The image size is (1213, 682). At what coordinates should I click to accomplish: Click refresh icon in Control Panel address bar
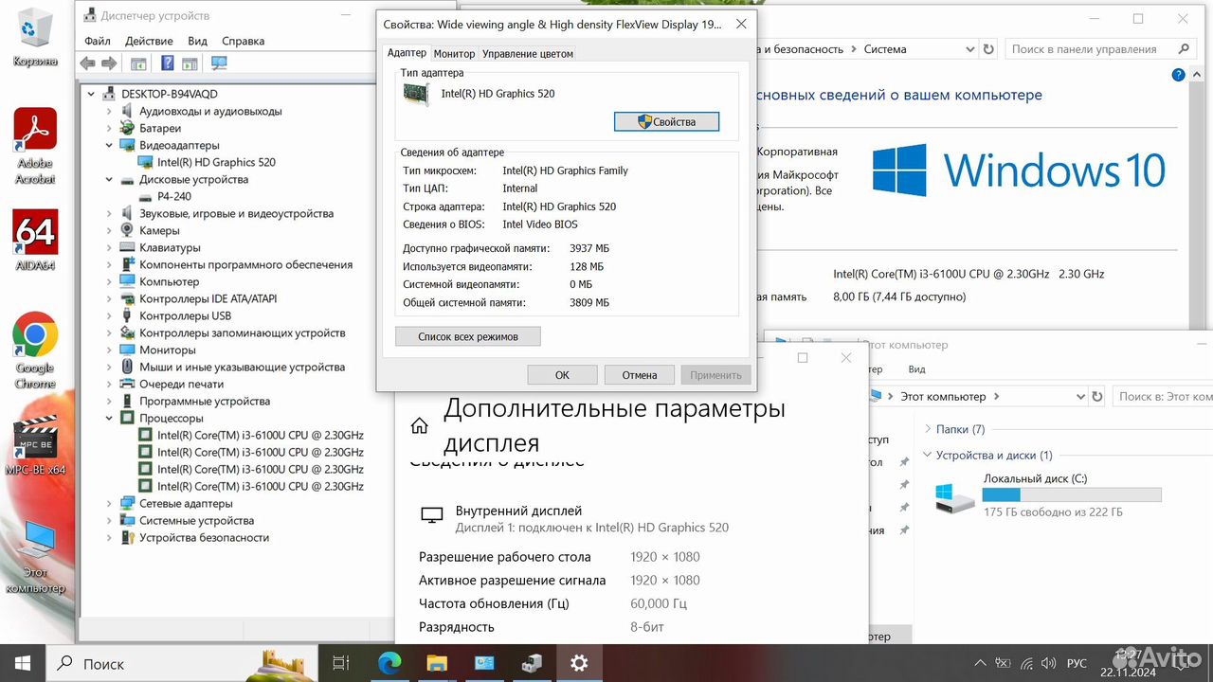point(988,49)
